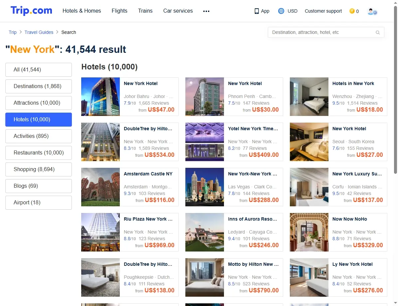
Task: Open Seoul New York Hotel thumbnail
Action: (x=309, y=142)
